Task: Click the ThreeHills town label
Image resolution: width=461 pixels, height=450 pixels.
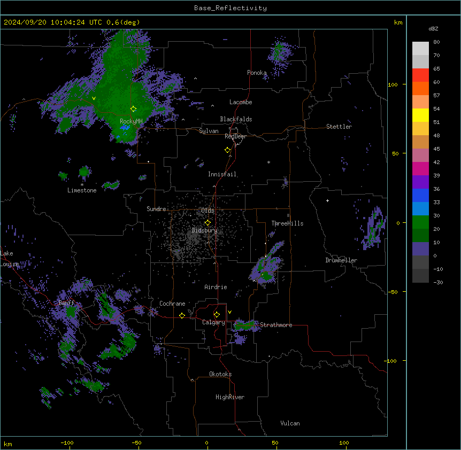Action: pyautogui.click(x=287, y=223)
